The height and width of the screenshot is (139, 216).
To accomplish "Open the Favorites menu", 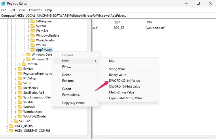I will click(x=35, y=10).
